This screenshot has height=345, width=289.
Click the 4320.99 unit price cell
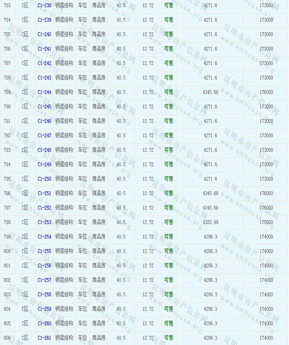point(210,222)
